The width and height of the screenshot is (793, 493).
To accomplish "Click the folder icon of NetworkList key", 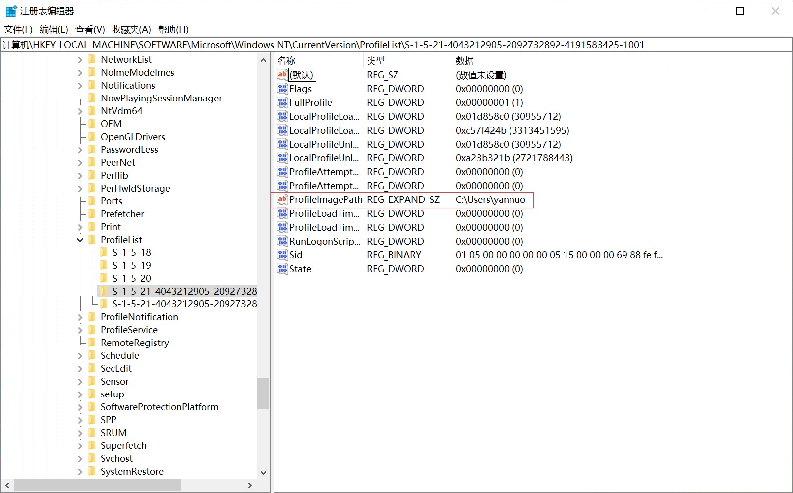I will 92,59.
